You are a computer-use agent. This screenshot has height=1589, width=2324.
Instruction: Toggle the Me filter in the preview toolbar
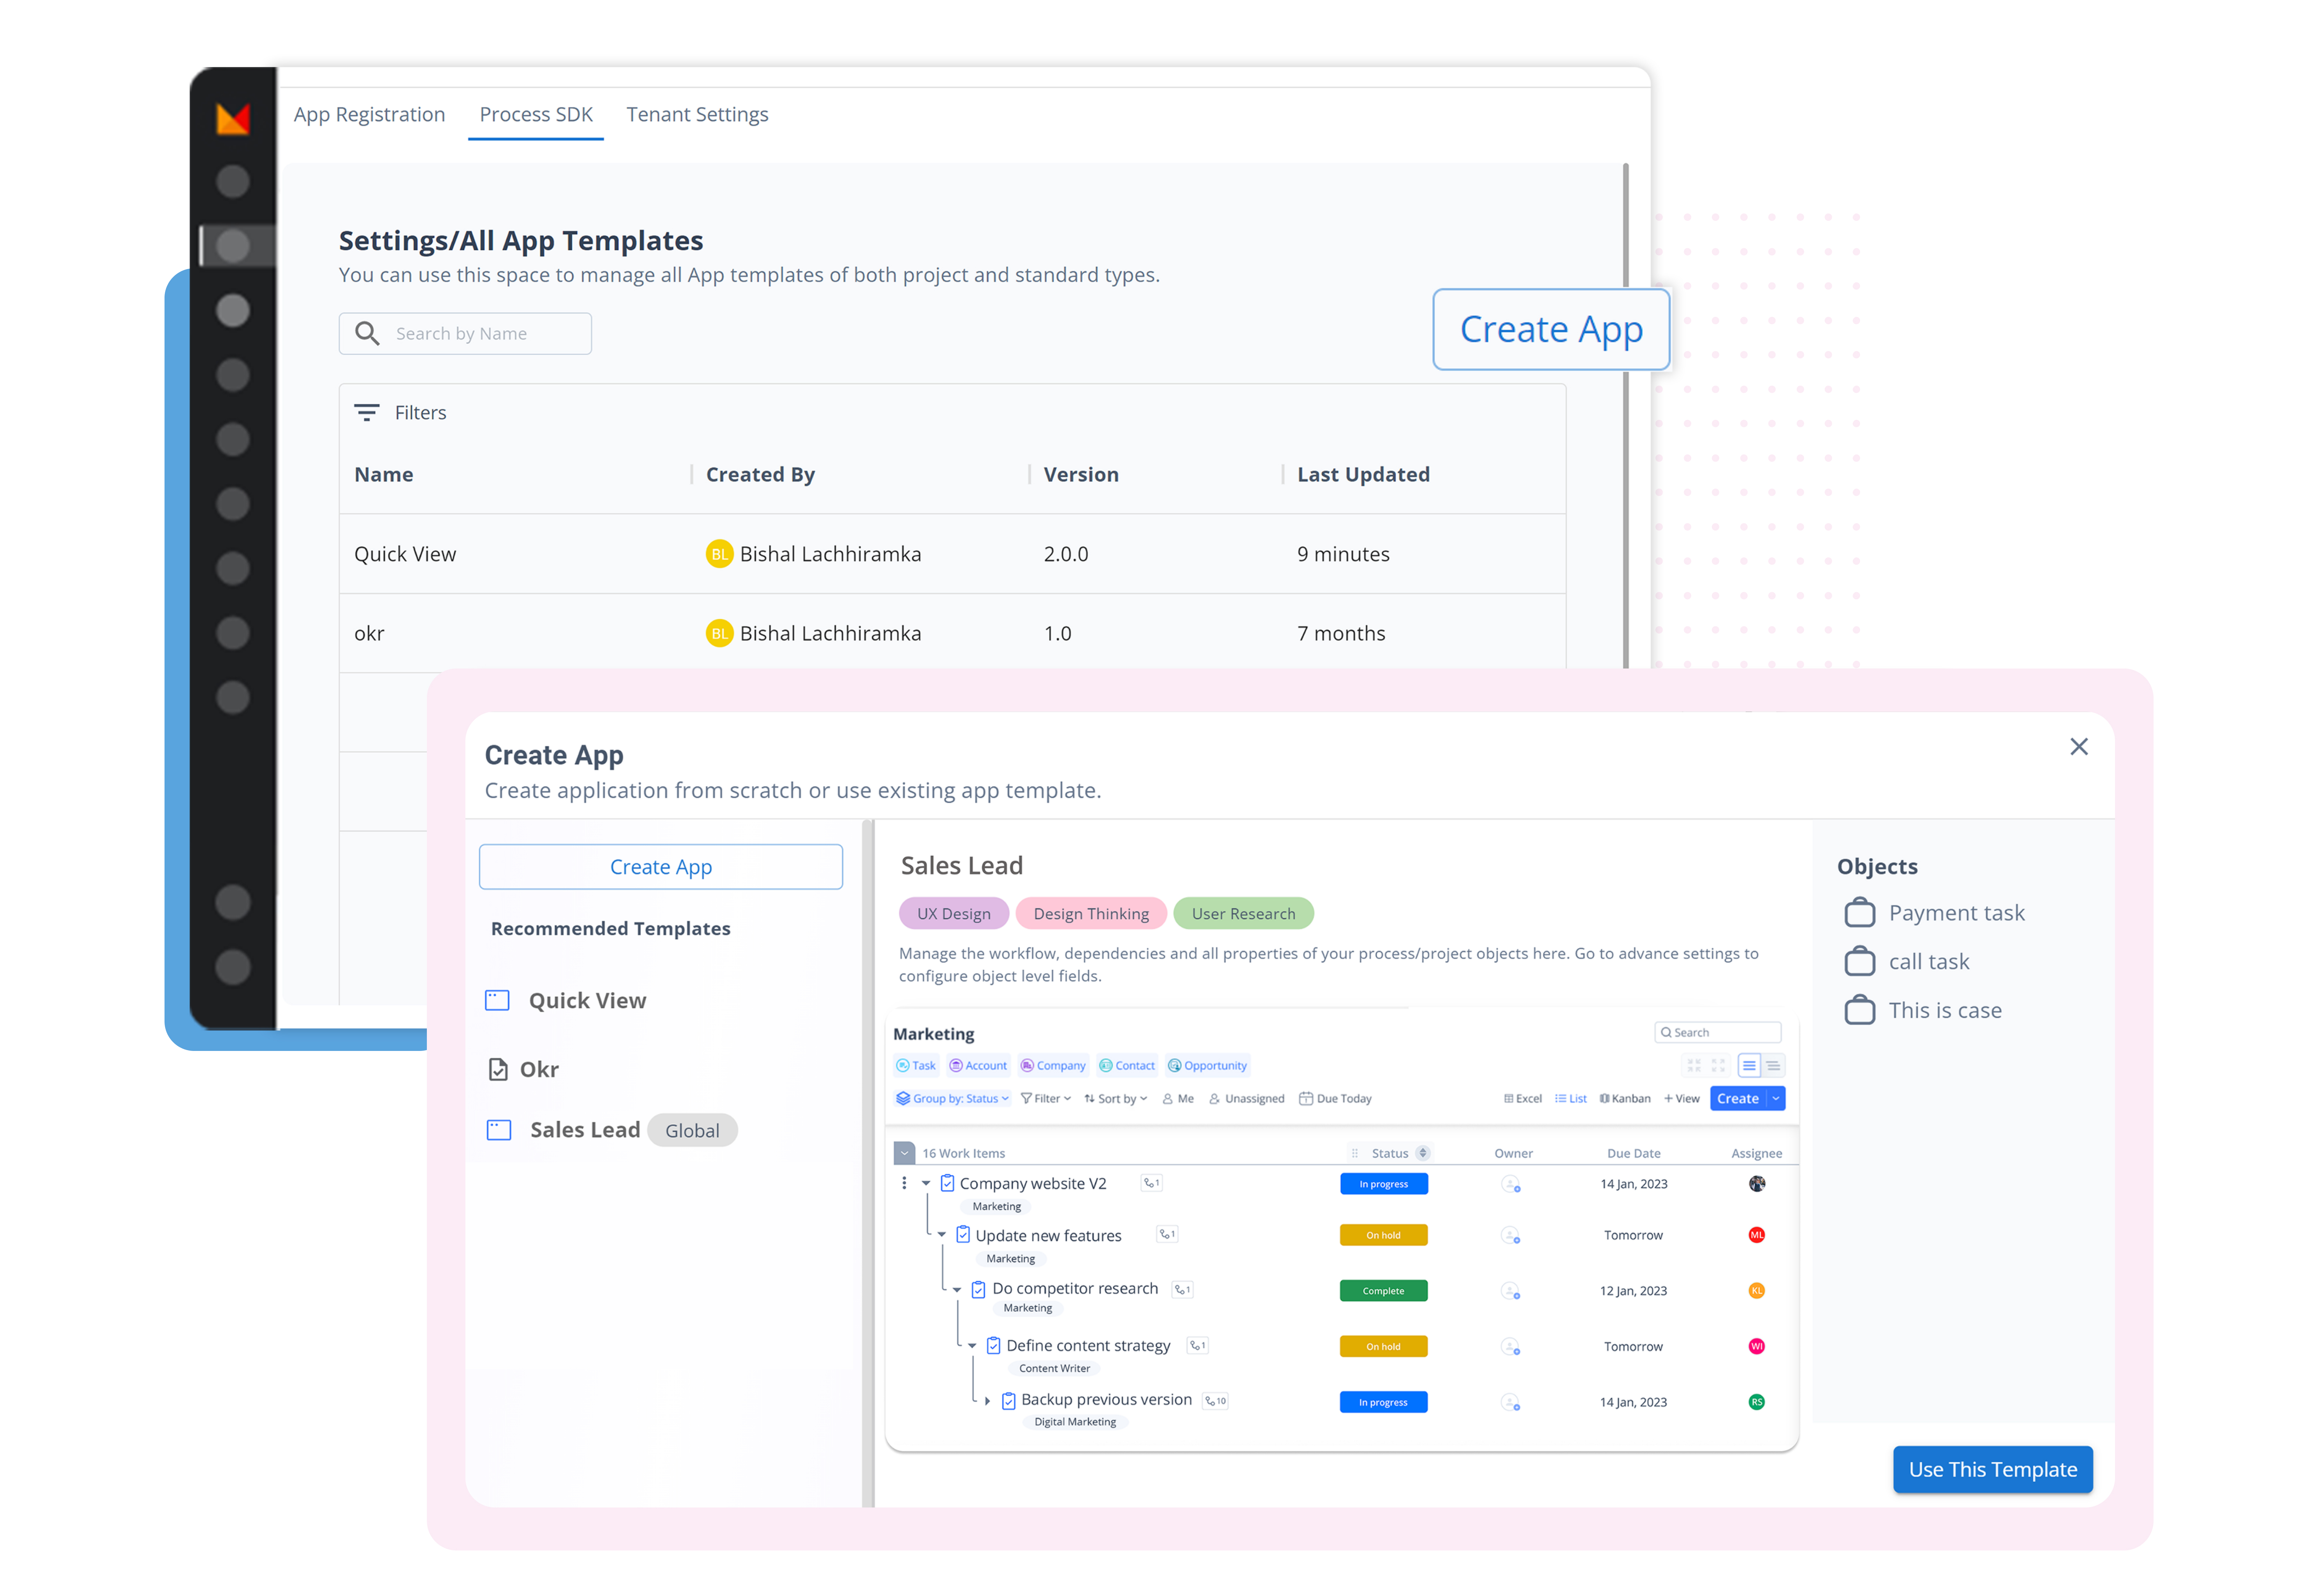1178,1099
